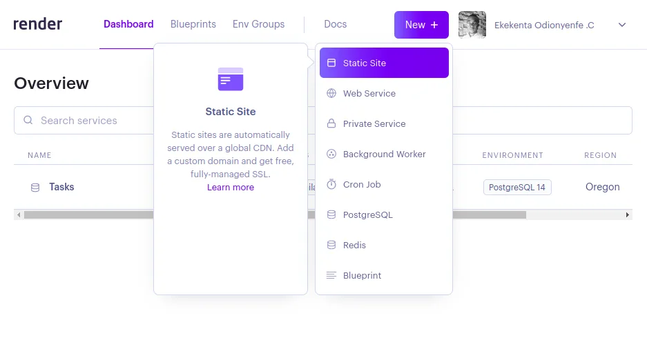Choose Blueprint menu item

(x=384, y=275)
